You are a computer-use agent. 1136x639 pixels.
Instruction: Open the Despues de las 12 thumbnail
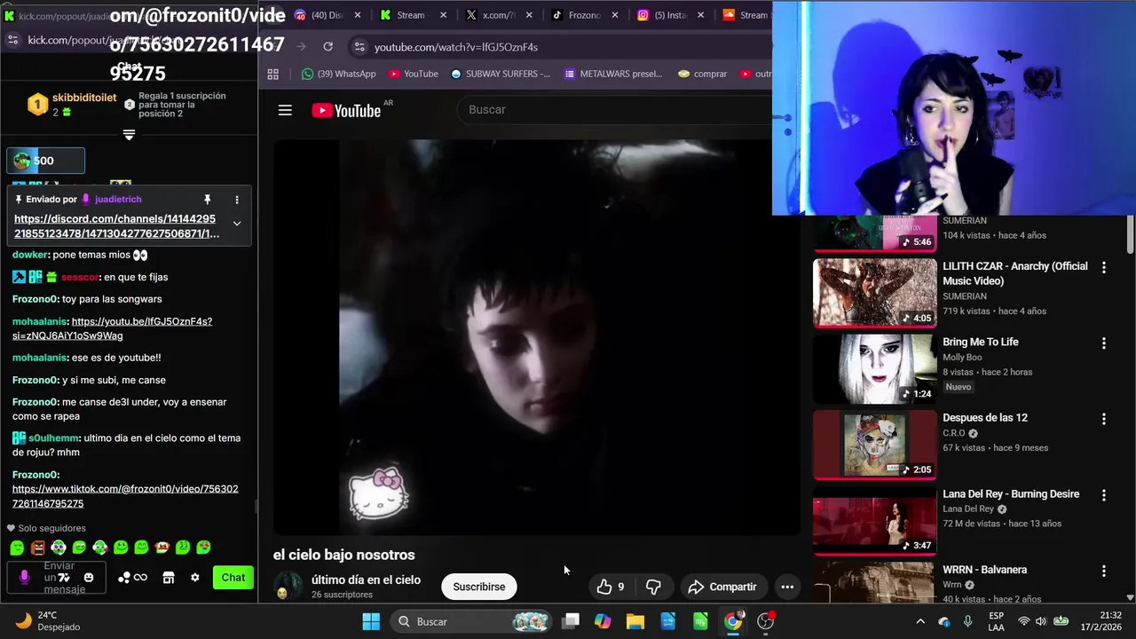(x=875, y=444)
